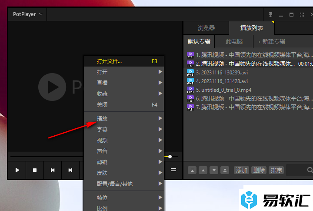Click the AVI file icon of item 4
The height and width of the screenshot is (211, 313).
pos(190,81)
